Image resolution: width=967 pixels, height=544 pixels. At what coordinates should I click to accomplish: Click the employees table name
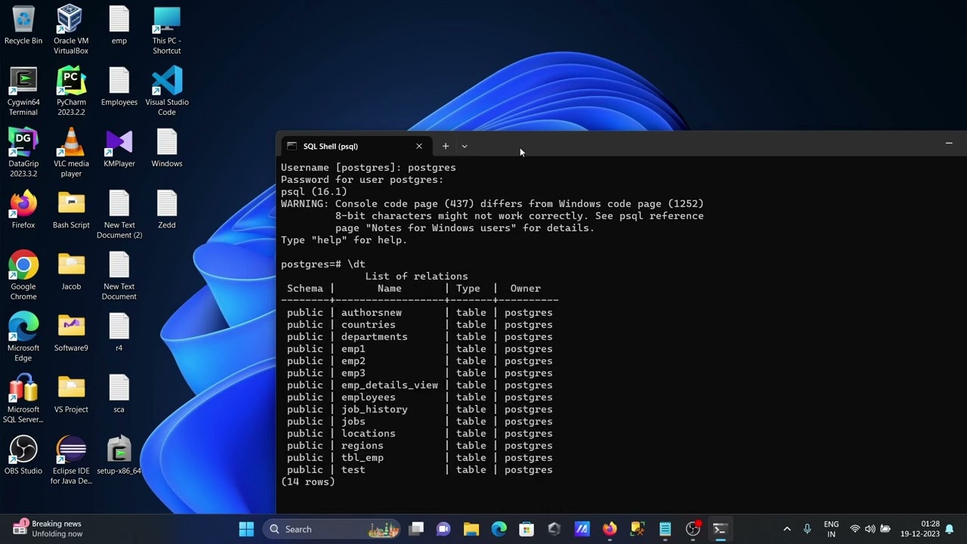pyautogui.click(x=368, y=397)
